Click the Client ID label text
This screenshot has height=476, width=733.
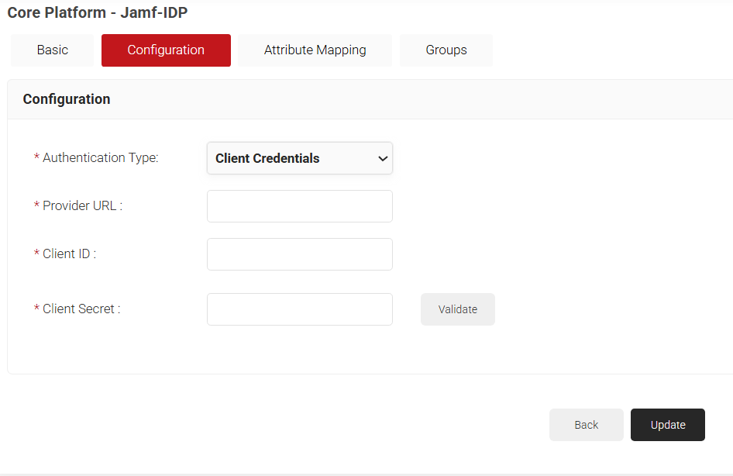pyautogui.click(x=69, y=254)
